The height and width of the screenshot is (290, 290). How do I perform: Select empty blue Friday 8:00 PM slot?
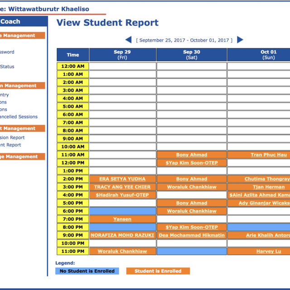pyautogui.click(x=123, y=227)
